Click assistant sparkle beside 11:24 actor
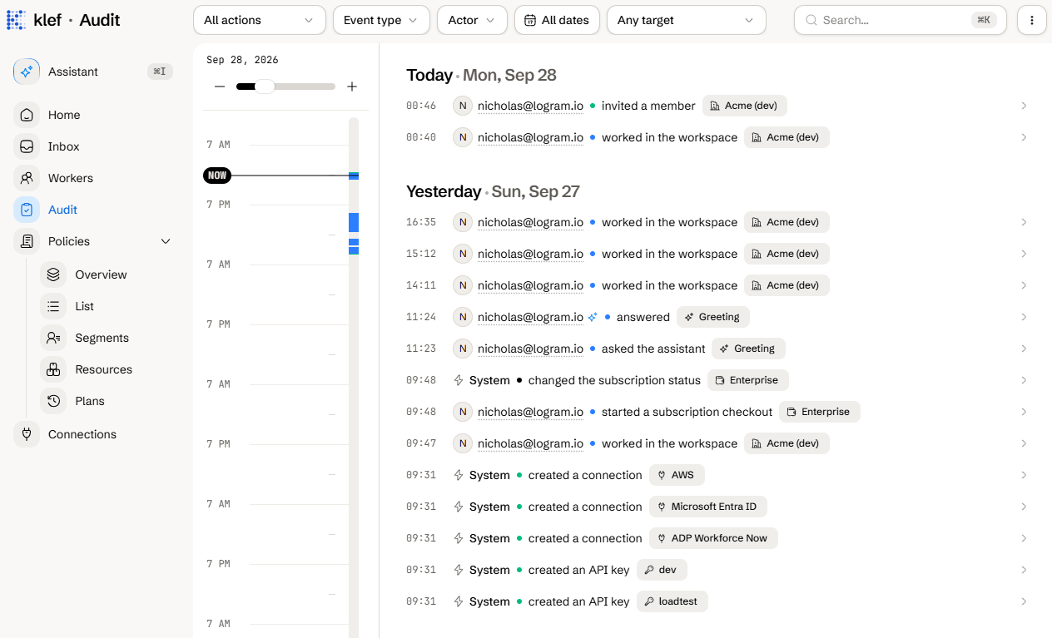The height and width of the screenshot is (638, 1052). [x=593, y=317]
